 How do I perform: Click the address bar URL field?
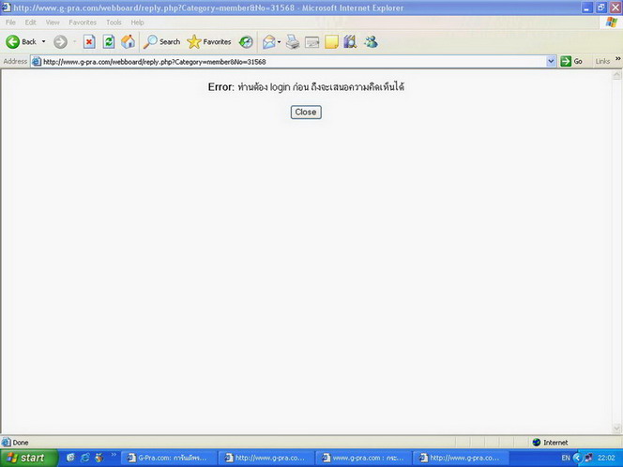pos(281,61)
